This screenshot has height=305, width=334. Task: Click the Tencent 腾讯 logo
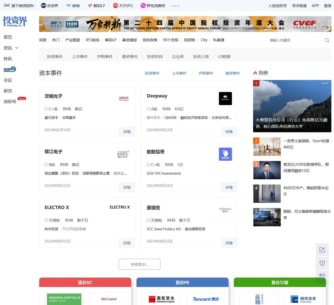point(206,299)
